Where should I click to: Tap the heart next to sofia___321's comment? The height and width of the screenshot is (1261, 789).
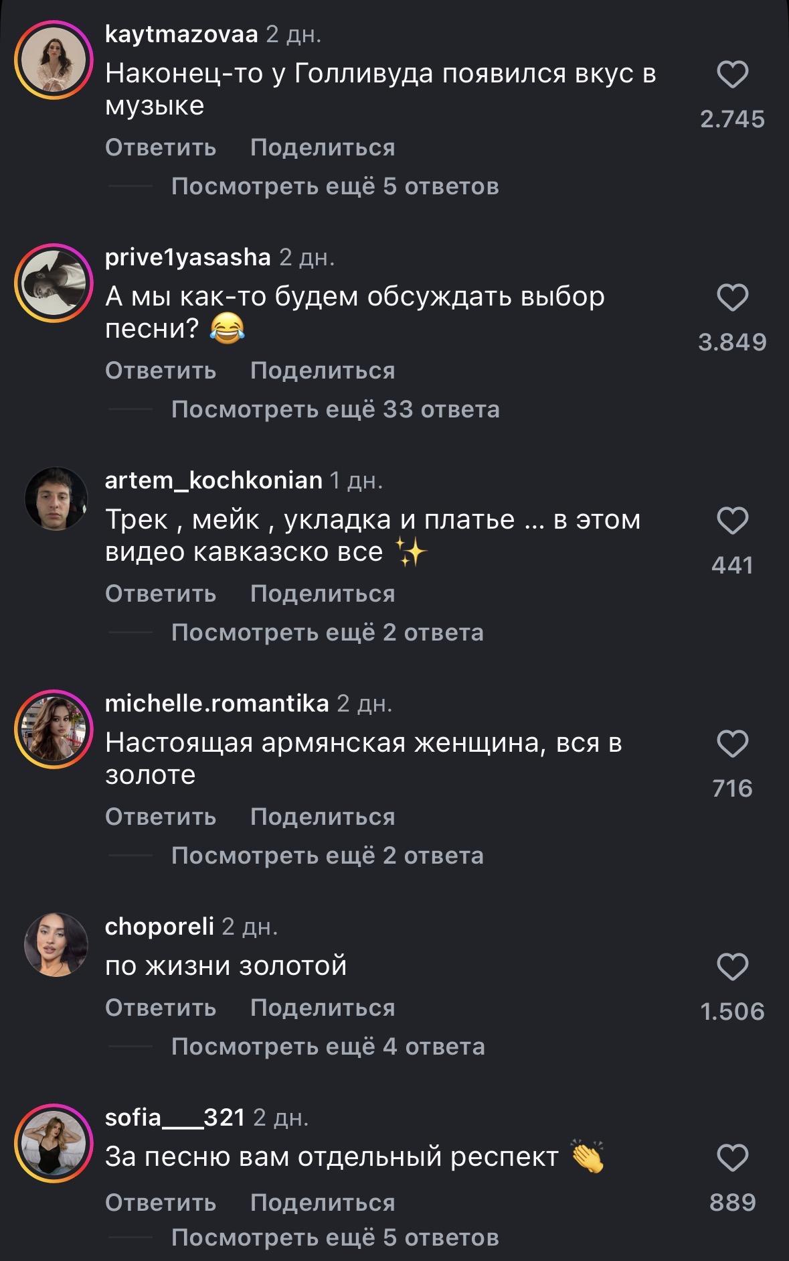point(732,1158)
